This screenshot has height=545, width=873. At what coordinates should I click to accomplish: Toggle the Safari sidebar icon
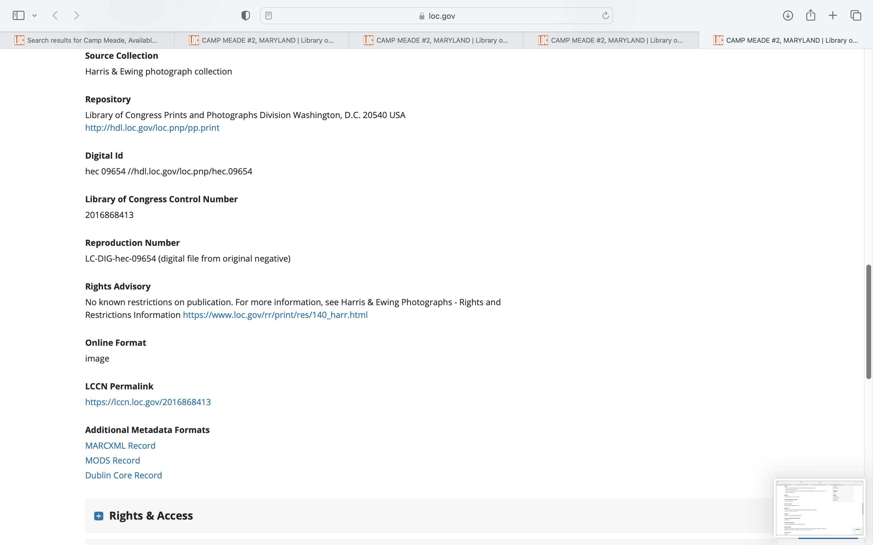coord(18,15)
